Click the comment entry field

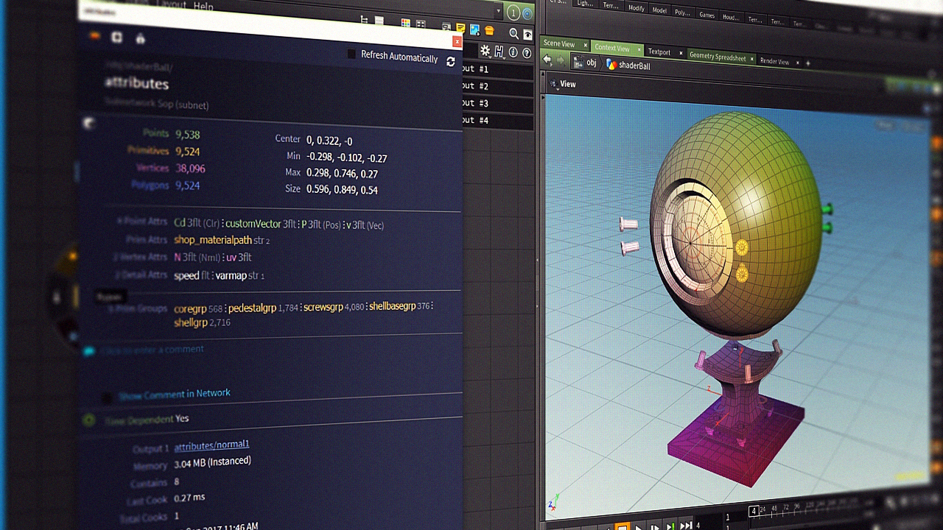(152, 350)
